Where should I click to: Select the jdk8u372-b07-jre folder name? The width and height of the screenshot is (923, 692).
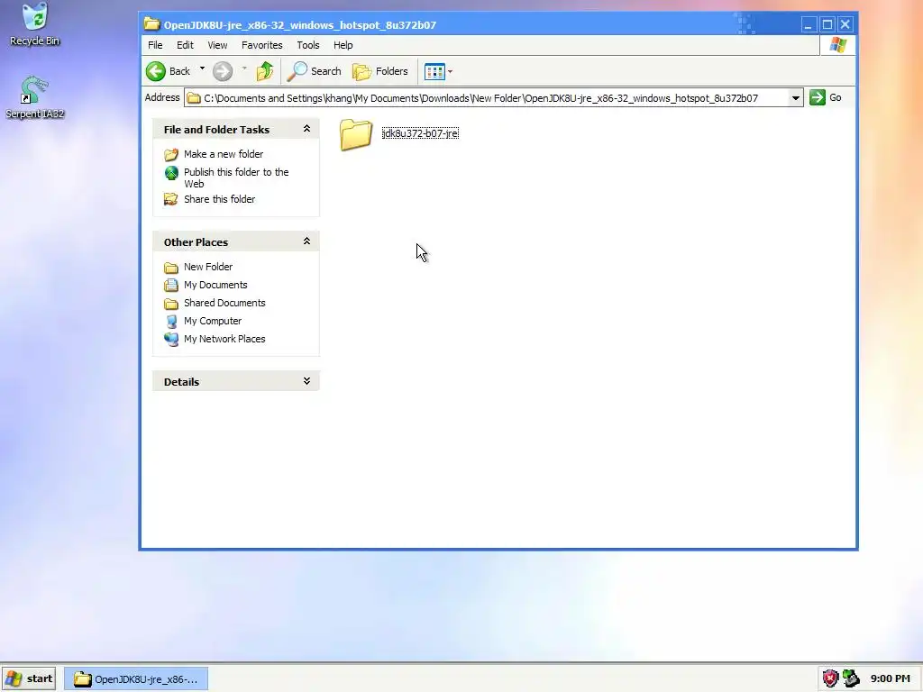tap(420, 133)
